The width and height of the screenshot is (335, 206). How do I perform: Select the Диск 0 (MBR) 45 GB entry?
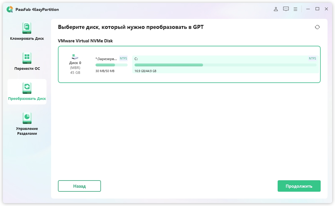[x=75, y=68]
